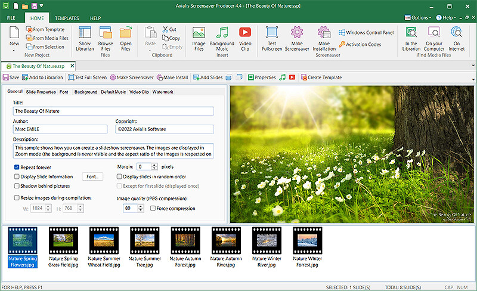Insert a Video Clip from ribbon

click(245, 38)
